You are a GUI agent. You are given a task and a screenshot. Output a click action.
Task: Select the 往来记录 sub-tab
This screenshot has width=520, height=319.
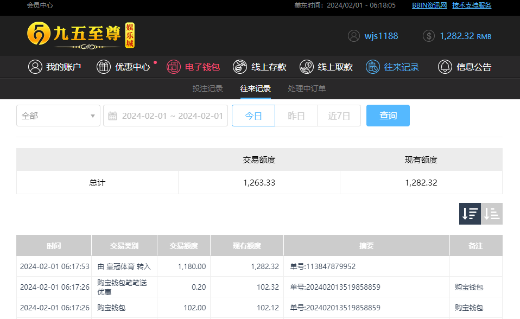point(255,88)
